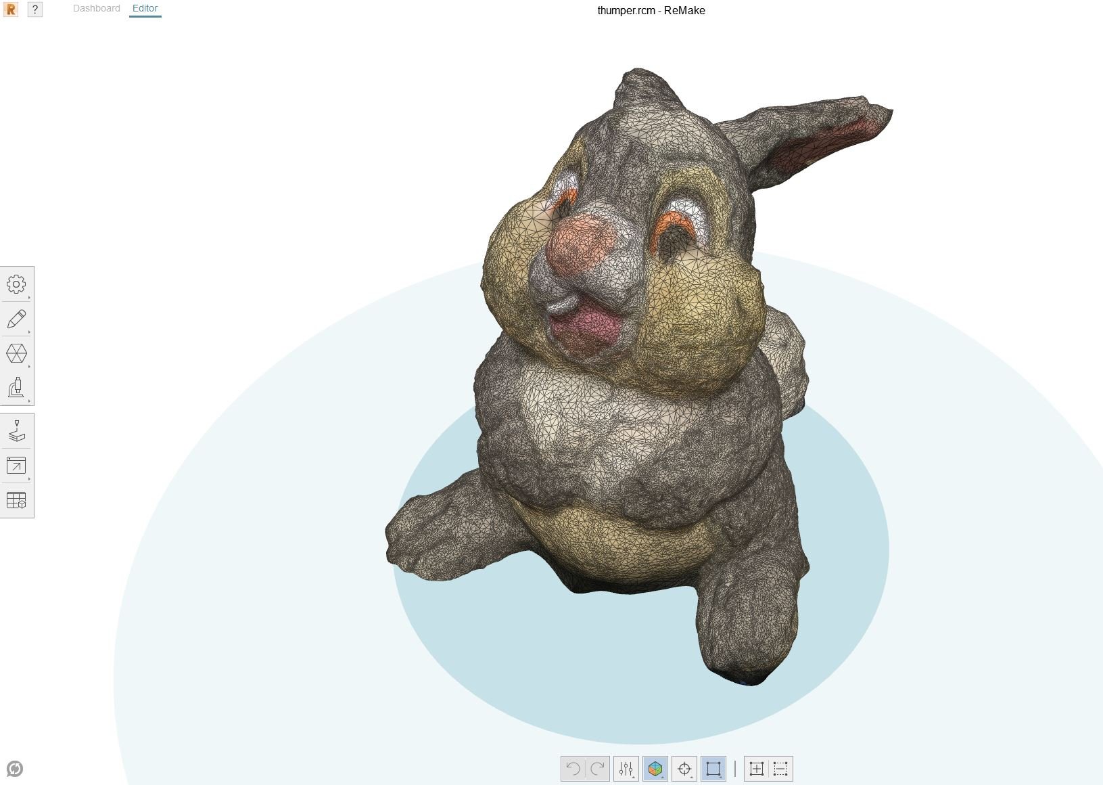Select the pencil edit tools
1103x785 pixels.
click(x=16, y=319)
